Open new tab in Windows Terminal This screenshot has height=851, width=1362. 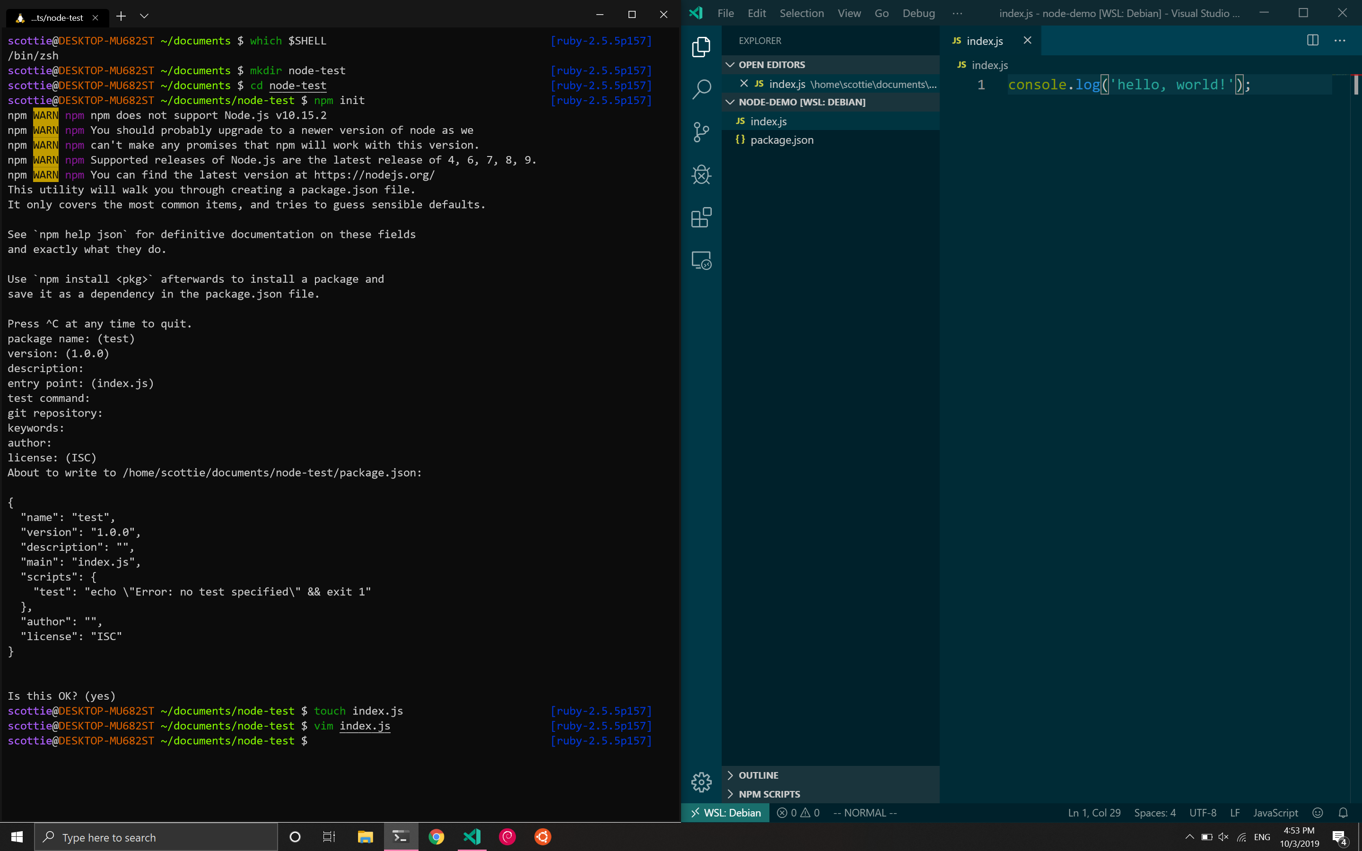(121, 17)
